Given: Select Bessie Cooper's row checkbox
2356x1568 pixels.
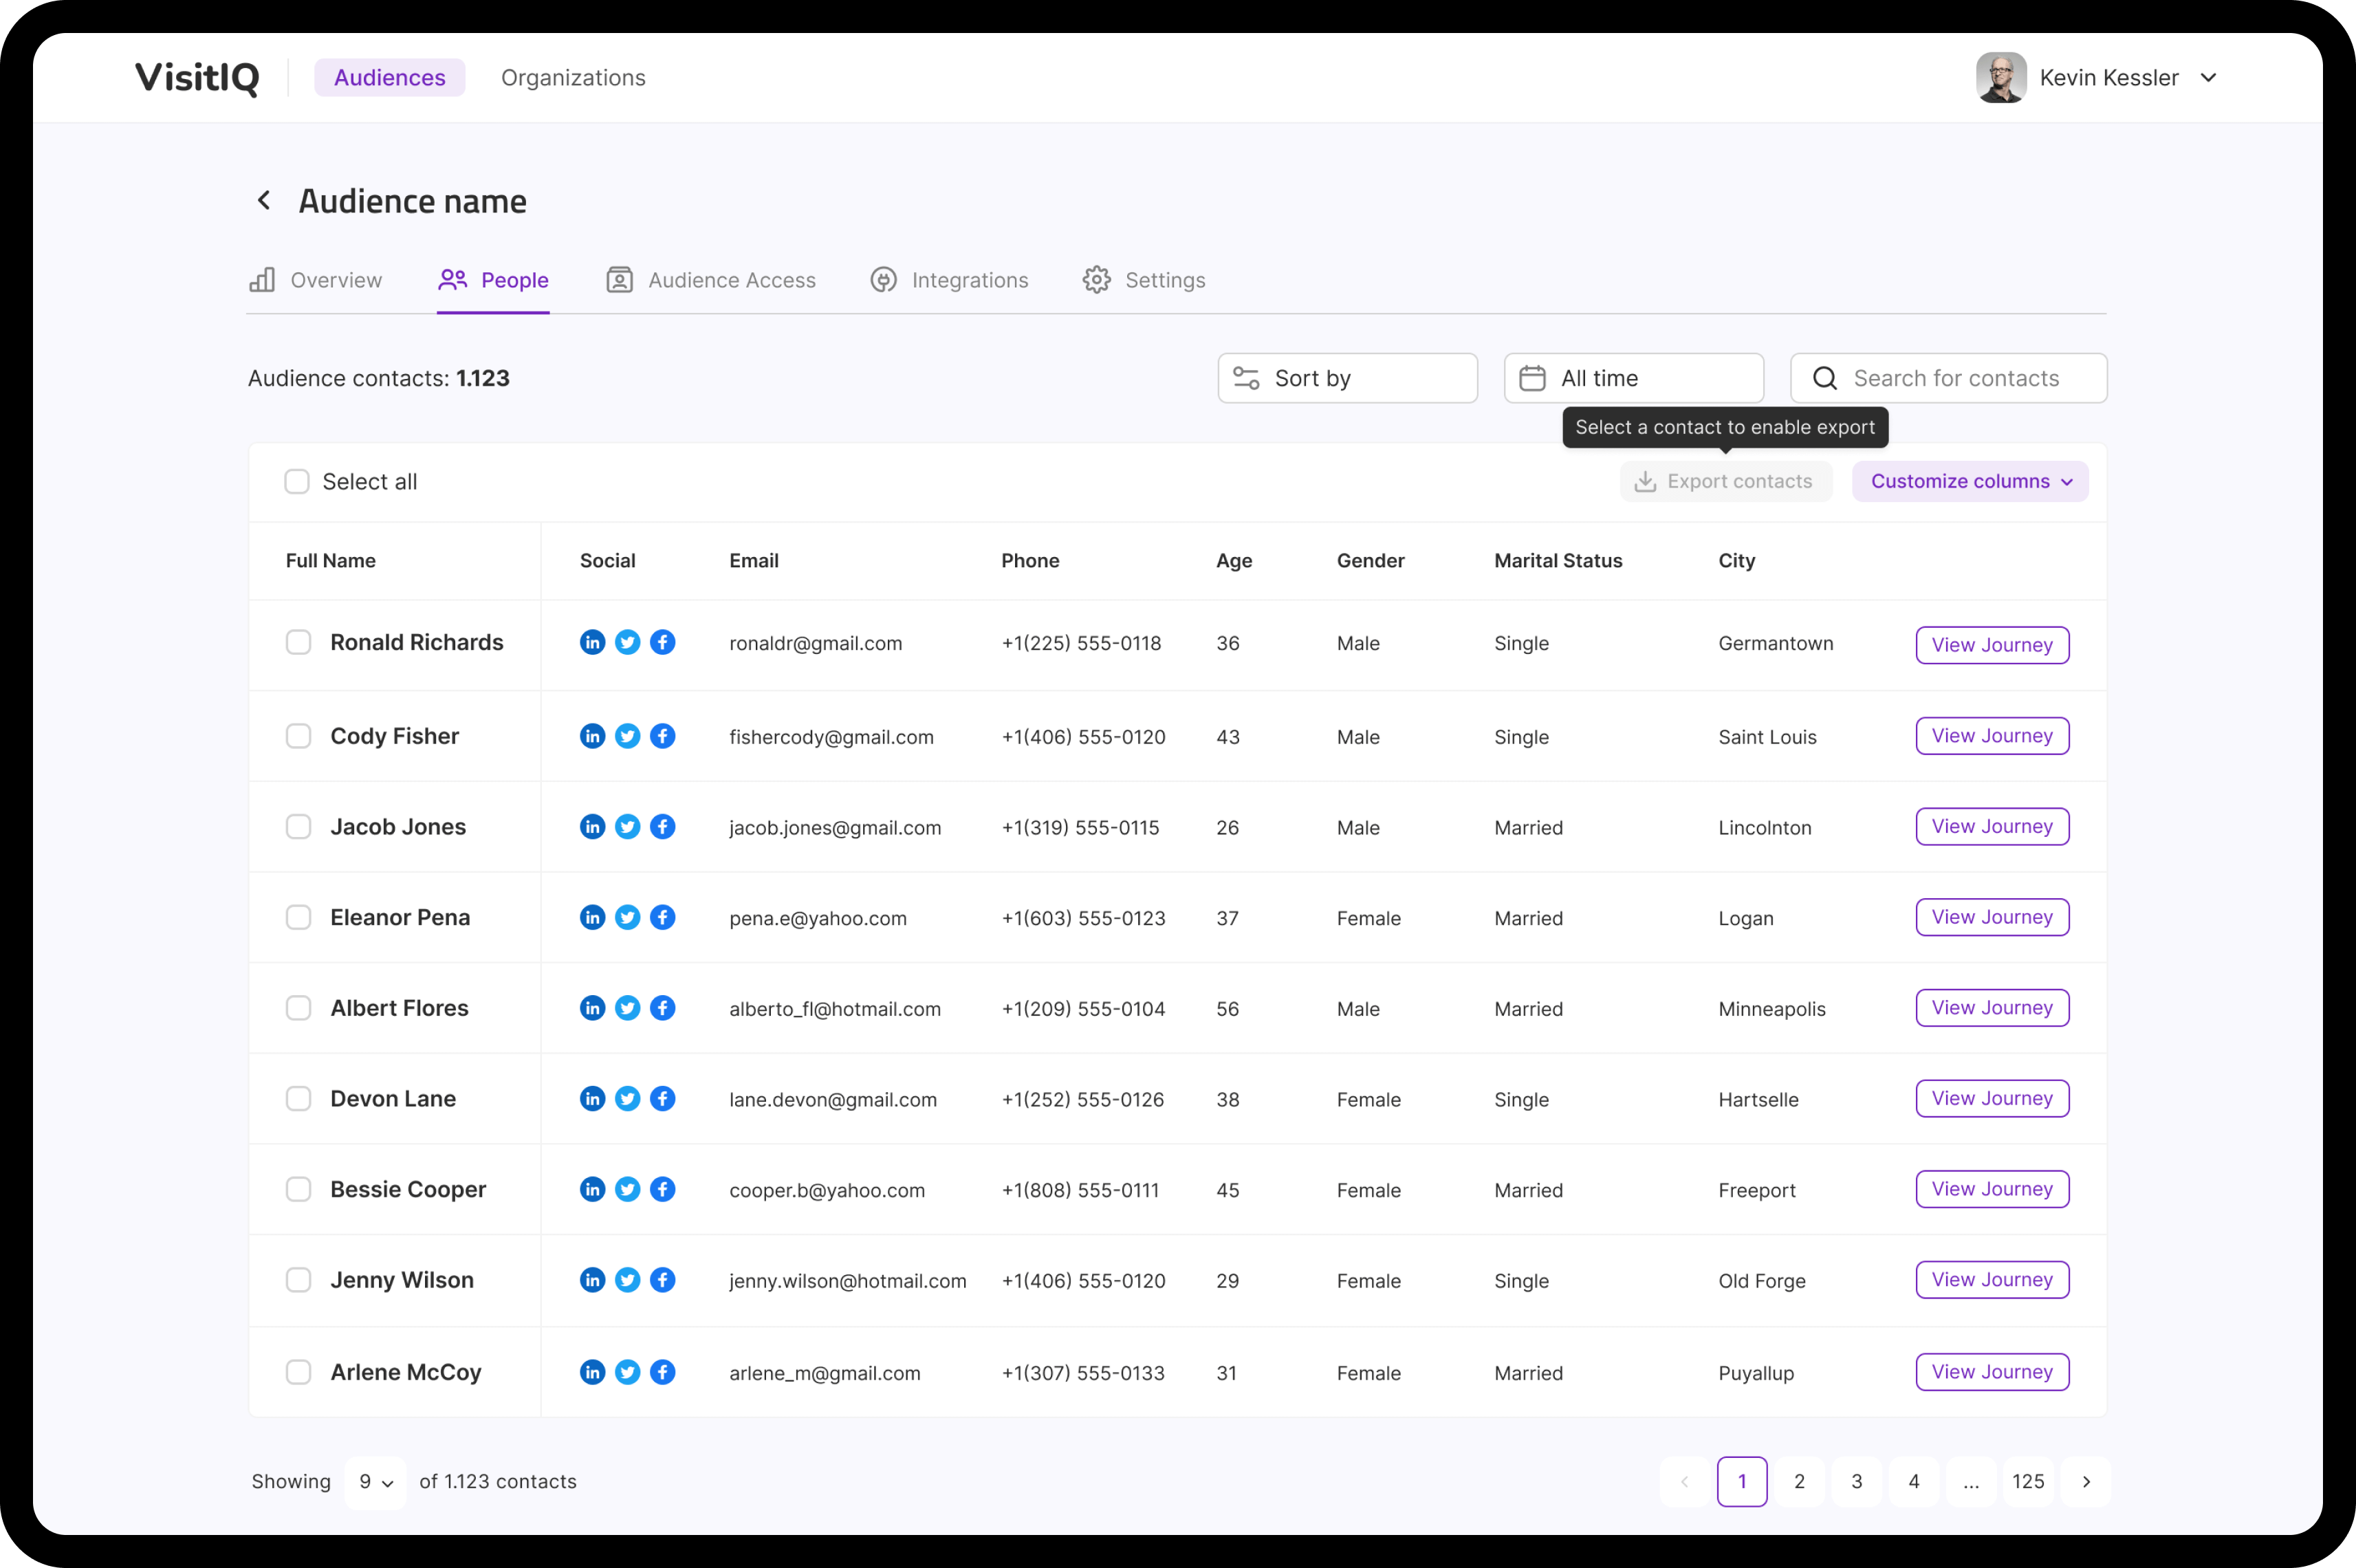Looking at the screenshot, I should pos(298,1189).
